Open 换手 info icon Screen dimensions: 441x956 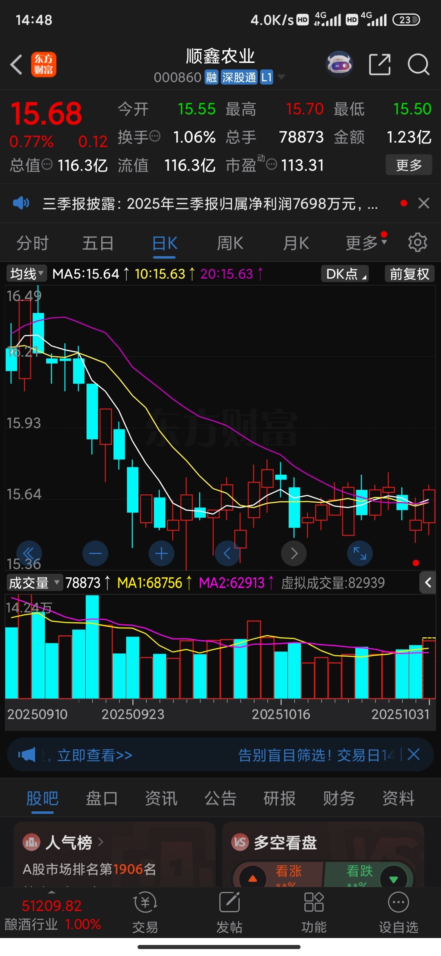tap(155, 136)
